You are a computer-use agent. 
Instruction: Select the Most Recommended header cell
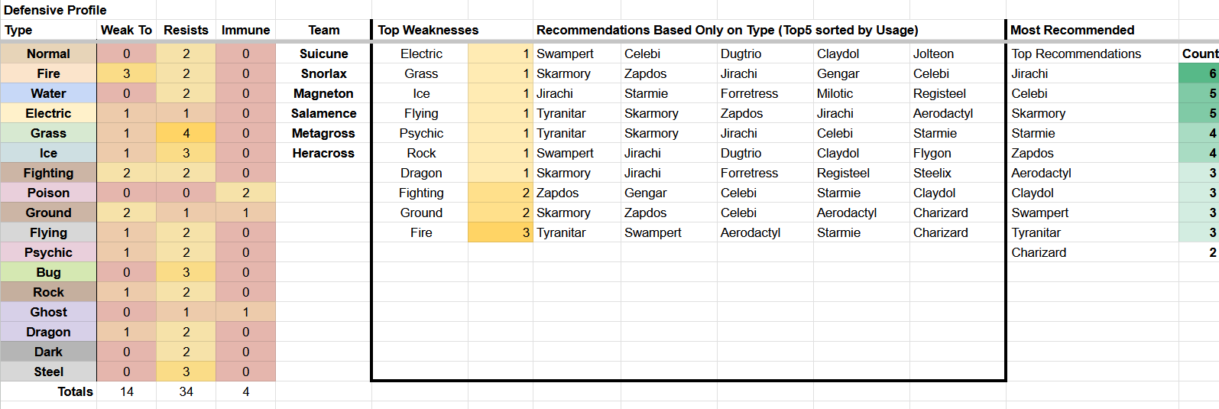1071,30
